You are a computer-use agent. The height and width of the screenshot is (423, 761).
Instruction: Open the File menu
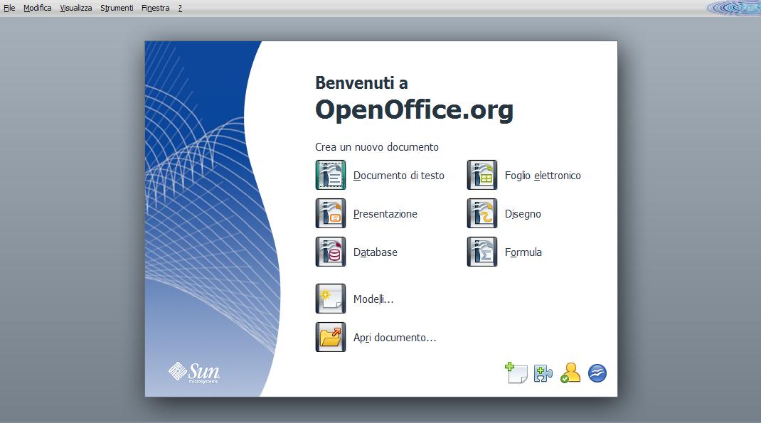[9, 8]
